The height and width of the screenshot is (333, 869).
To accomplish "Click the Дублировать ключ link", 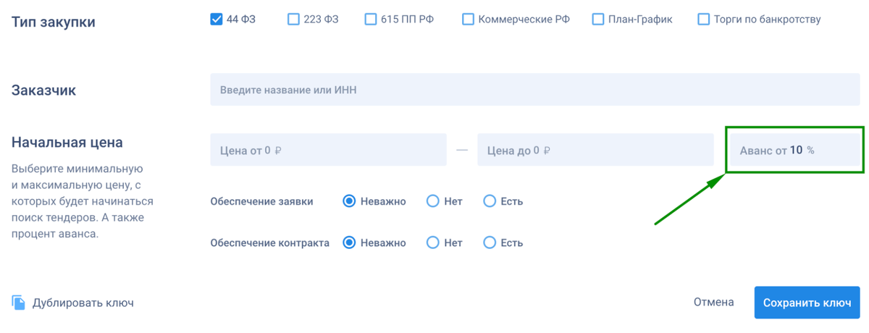I will tap(83, 303).
